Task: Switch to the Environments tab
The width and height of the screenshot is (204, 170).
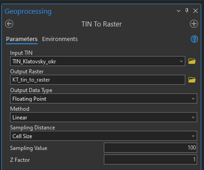Action: [x=60, y=39]
